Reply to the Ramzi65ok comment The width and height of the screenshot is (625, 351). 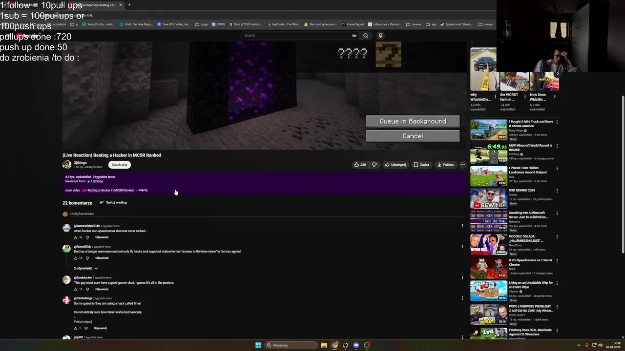pyautogui.click(x=102, y=258)
